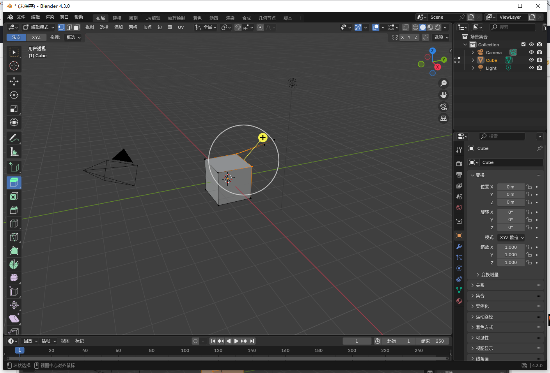550x373 pixels.
Task: Switch to the Modeling workspace tab
Action: click(x=117, y=18)
